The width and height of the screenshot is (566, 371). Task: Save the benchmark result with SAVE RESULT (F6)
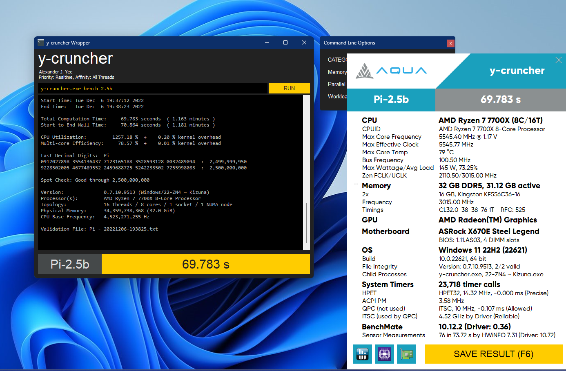494,354
